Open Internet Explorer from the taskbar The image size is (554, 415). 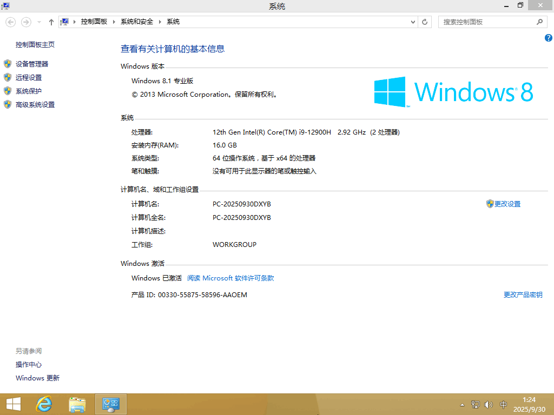pos(44,404)
